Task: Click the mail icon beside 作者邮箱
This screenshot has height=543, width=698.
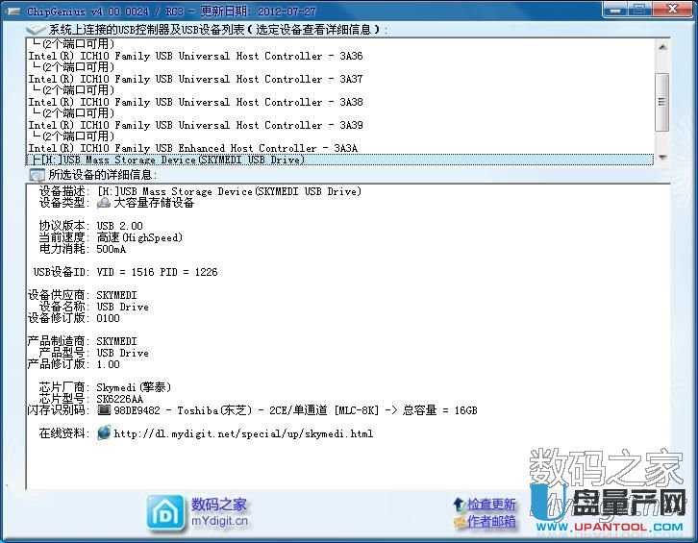Action: coord(459,522)
